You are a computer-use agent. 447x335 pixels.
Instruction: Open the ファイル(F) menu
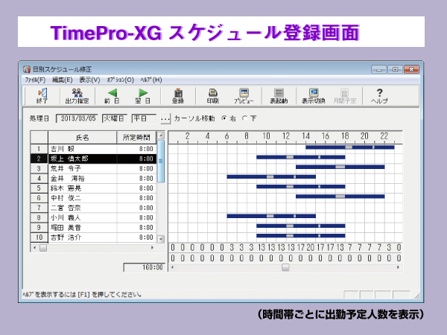35,80
